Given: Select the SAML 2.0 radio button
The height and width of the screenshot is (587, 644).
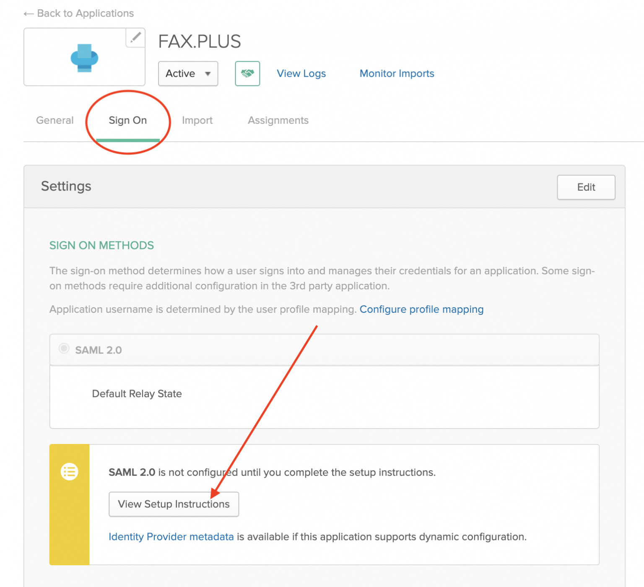Looking at the screenshot, I should 64,348.
